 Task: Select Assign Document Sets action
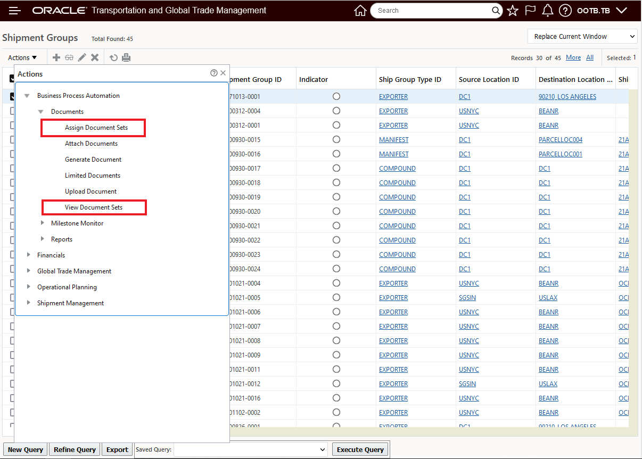tap(96, 128)
